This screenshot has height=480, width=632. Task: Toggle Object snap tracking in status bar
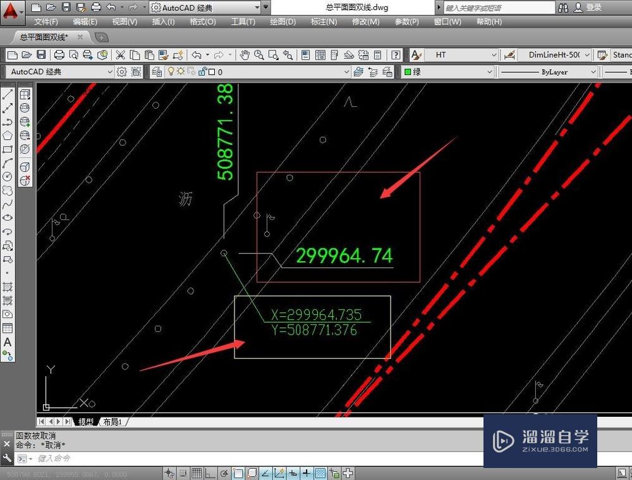pyautogui.click(x=265, y=473)
